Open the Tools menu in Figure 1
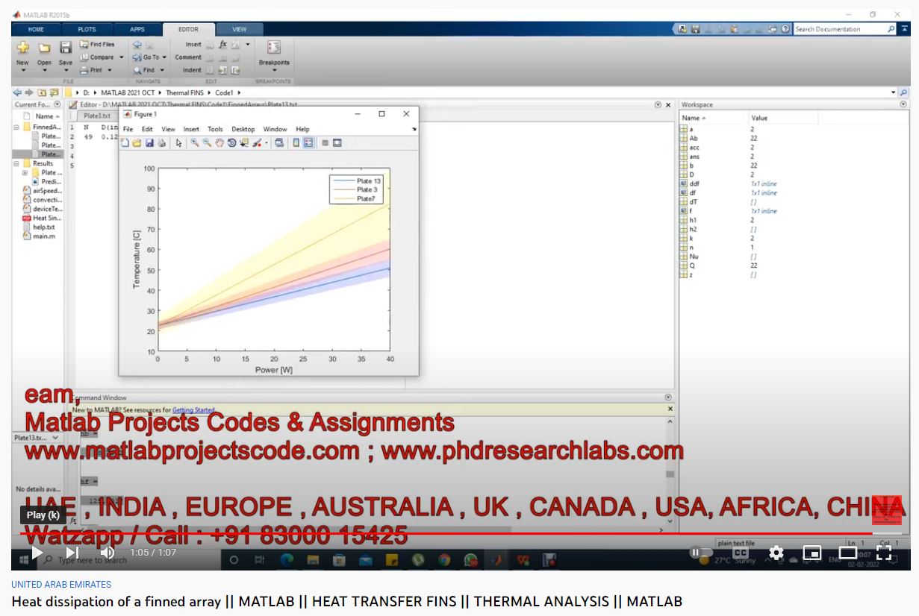Screen dimensions: 919x616 [215, 129]
